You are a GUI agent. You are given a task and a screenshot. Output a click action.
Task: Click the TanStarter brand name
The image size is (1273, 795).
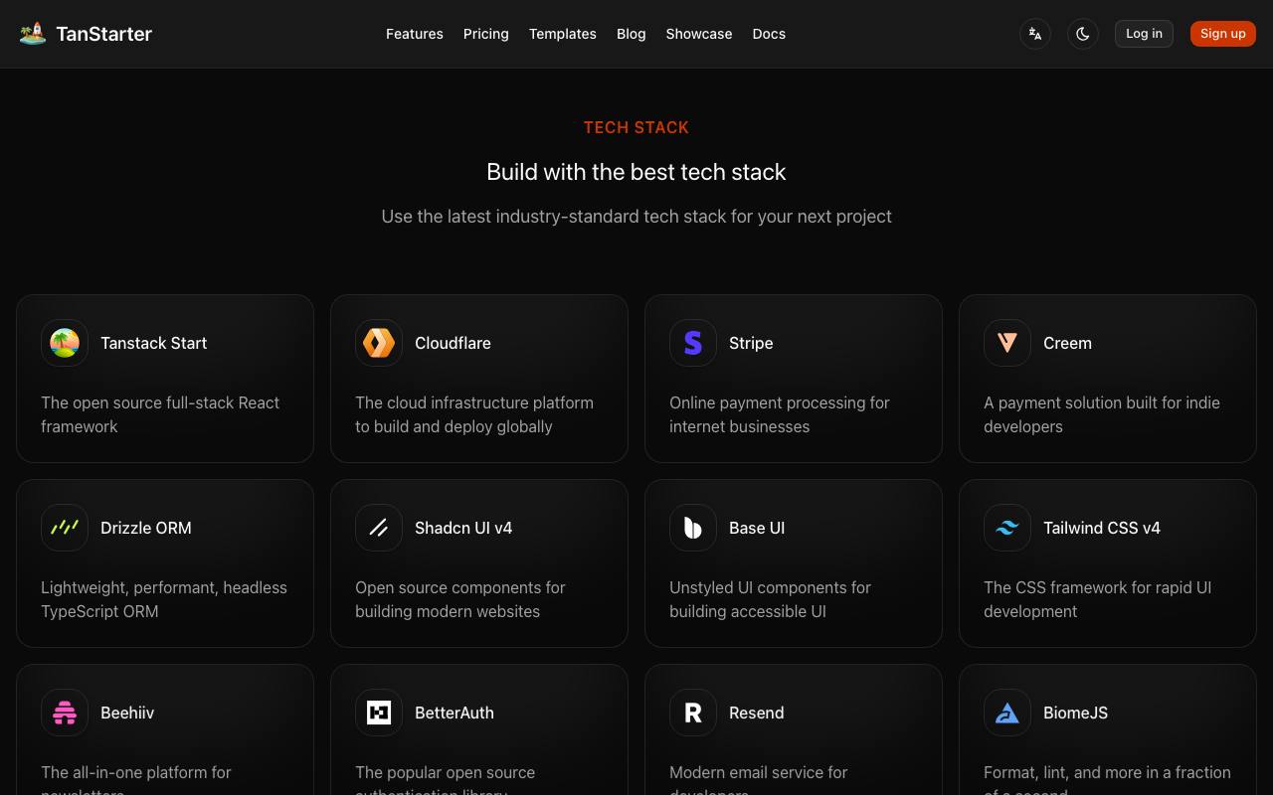(104, 34)
